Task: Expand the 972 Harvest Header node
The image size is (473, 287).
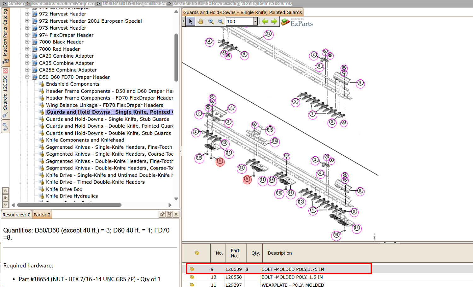Action: pyautogui.click(x=27, y=14)
